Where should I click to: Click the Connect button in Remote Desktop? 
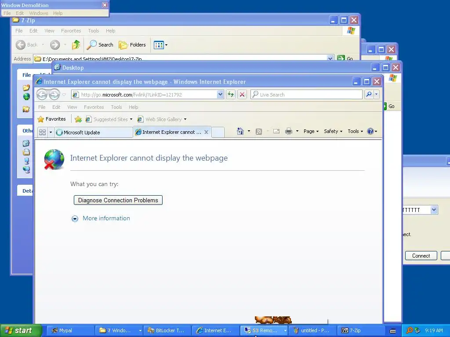(421, 256)
